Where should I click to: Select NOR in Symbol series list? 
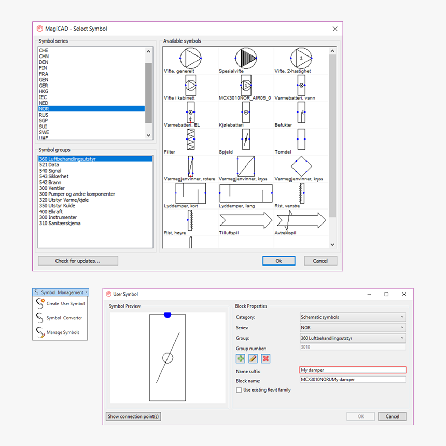[x=91, y=109]
